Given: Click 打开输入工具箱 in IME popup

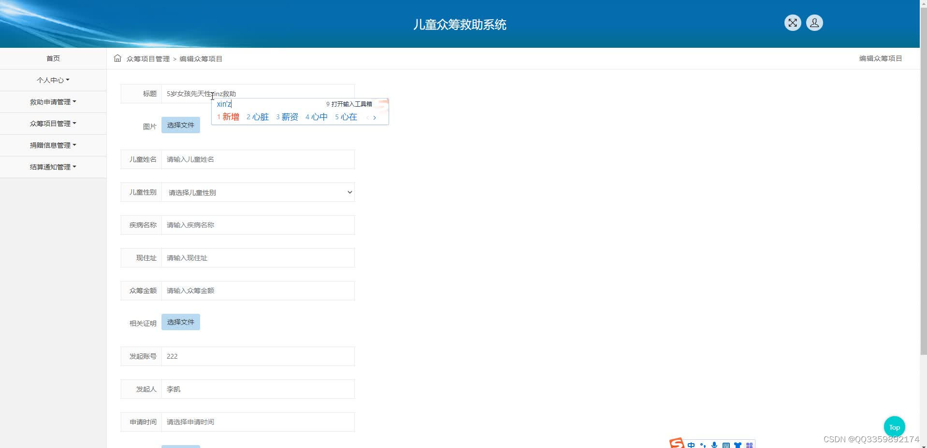Looking at the screenshot, I should [x=349, y=104].
